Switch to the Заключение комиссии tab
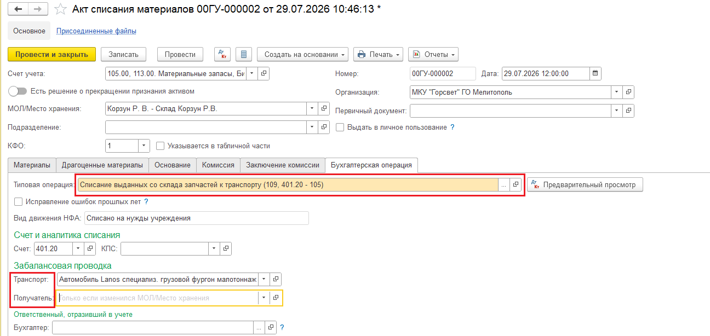 pyautogui.click(x=283, y=165)
